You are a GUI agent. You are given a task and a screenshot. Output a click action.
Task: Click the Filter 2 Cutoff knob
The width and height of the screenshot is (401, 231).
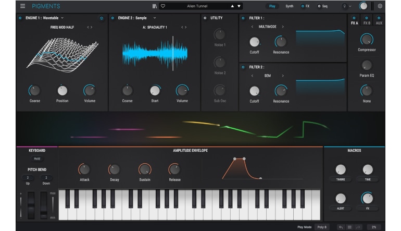(x=254, y=91)
